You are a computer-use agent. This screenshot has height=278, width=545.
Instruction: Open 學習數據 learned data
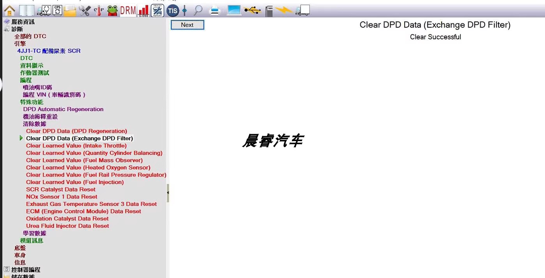pos(35,233)
